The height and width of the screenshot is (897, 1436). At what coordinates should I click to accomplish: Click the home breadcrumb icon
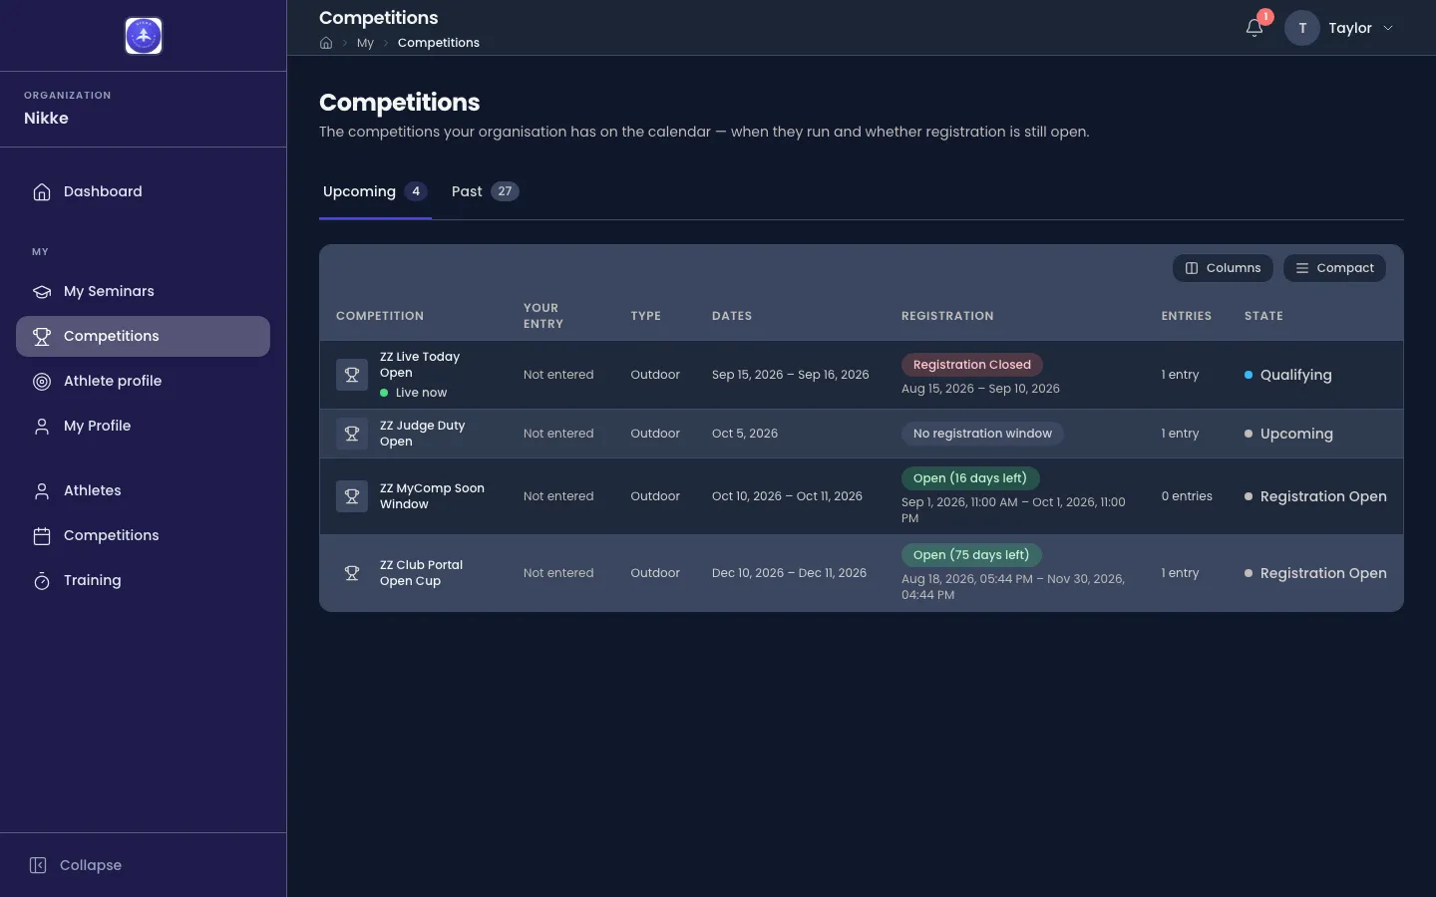point(326,43)
